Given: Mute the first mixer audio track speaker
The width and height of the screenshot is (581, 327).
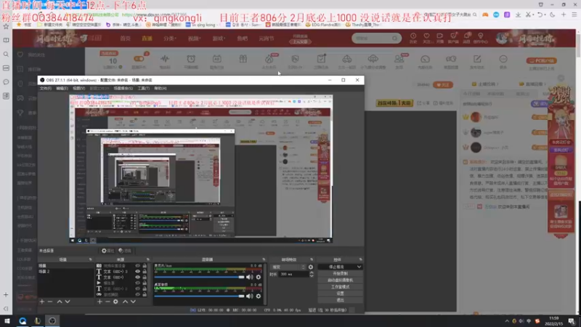Looking at the screenshot, I should click(250, 277).
